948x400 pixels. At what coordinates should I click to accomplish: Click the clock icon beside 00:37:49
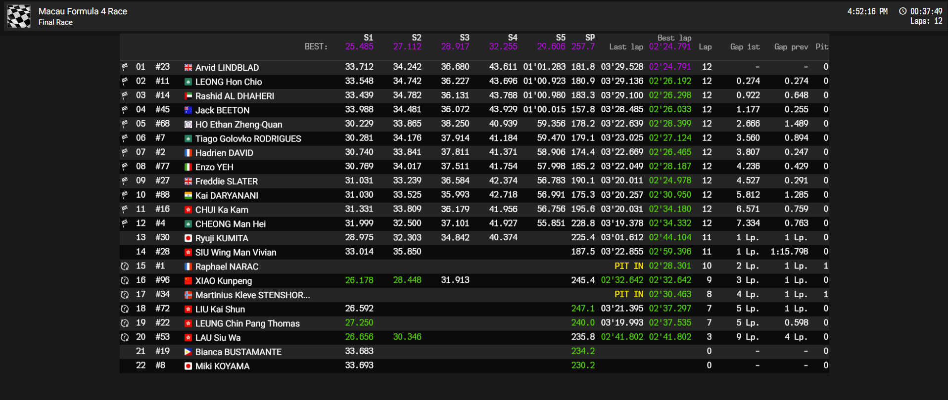click(x=902, y=11)
